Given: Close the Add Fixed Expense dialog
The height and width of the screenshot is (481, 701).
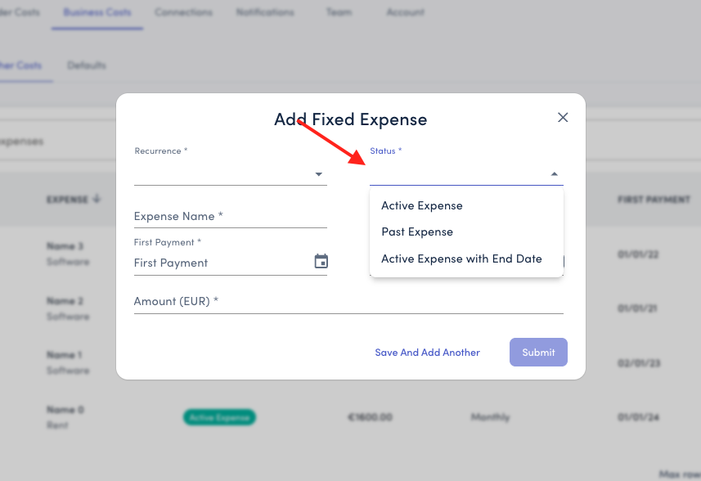Looking at the screenshot, I should click(x=563, y=118).
